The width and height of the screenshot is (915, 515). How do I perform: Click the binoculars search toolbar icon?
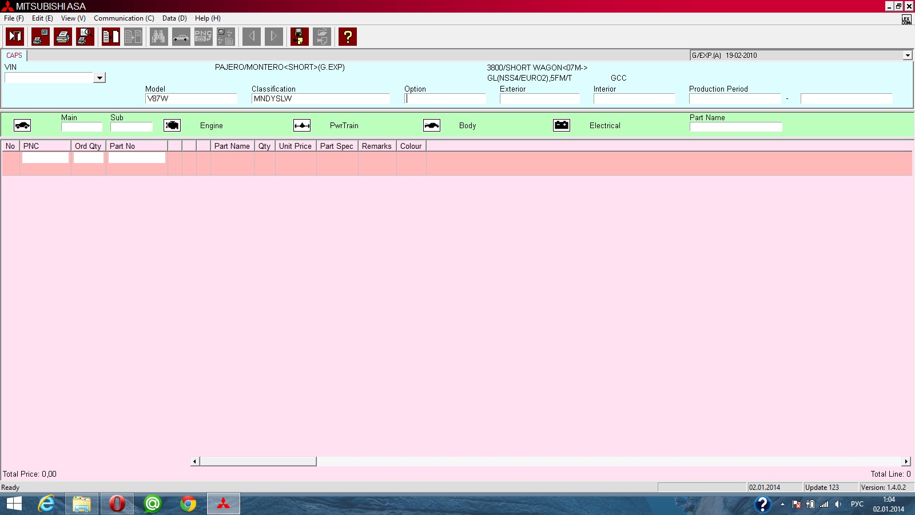tap(159, 37)
